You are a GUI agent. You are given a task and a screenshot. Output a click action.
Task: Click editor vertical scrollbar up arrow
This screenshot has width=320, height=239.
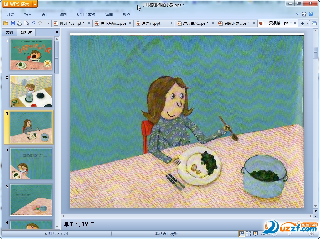316,31
